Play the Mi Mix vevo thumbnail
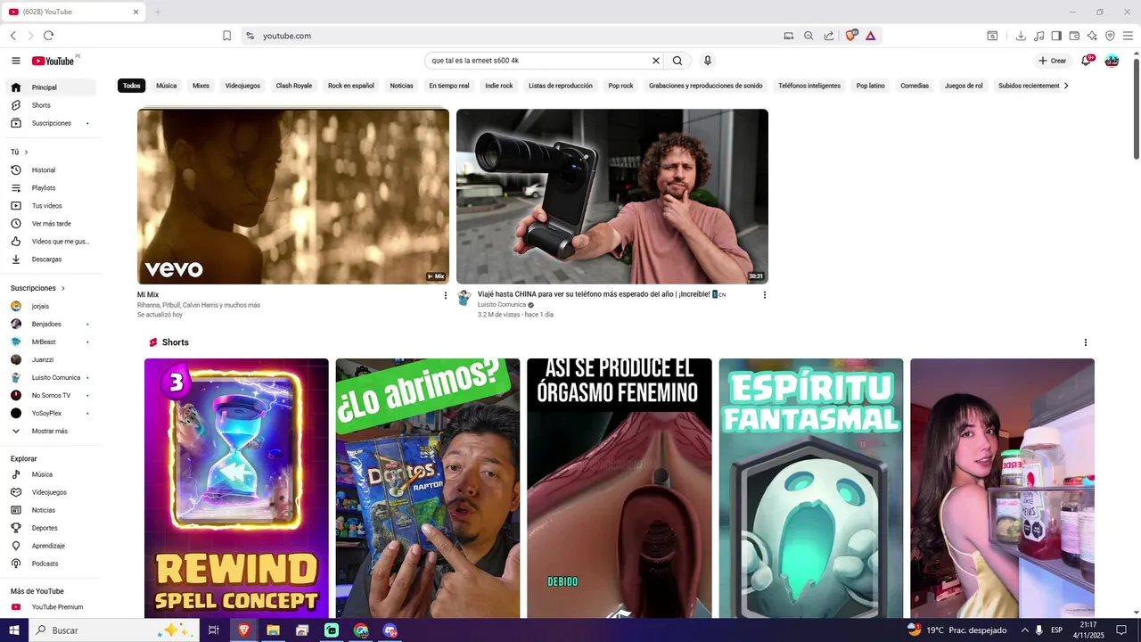This screenshot has height=642, width=1141. coord(293,196)
